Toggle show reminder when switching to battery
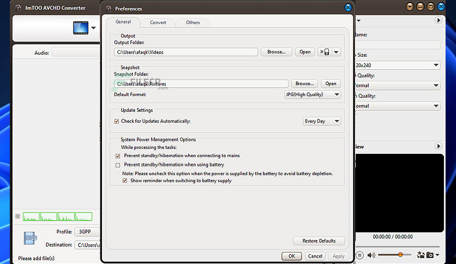 (125, 181)
